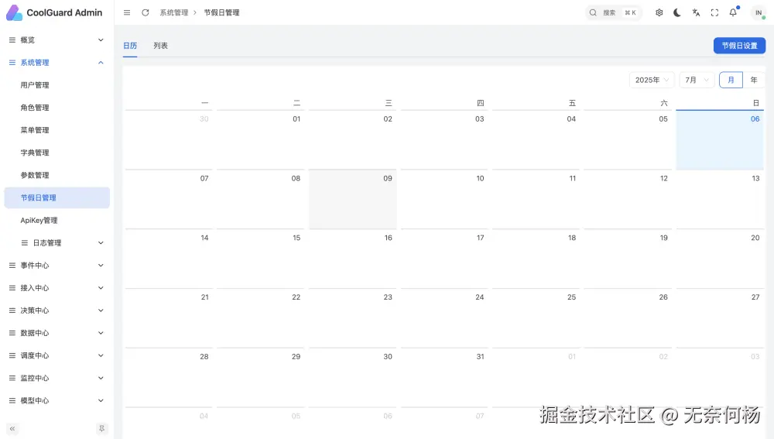Screen dimensions: 774x439
Task: Enter fullscreen mode icon
Action: [714, 13]
